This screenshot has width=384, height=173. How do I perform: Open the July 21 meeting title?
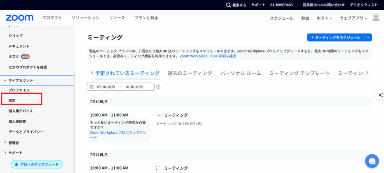click(172, 168)
